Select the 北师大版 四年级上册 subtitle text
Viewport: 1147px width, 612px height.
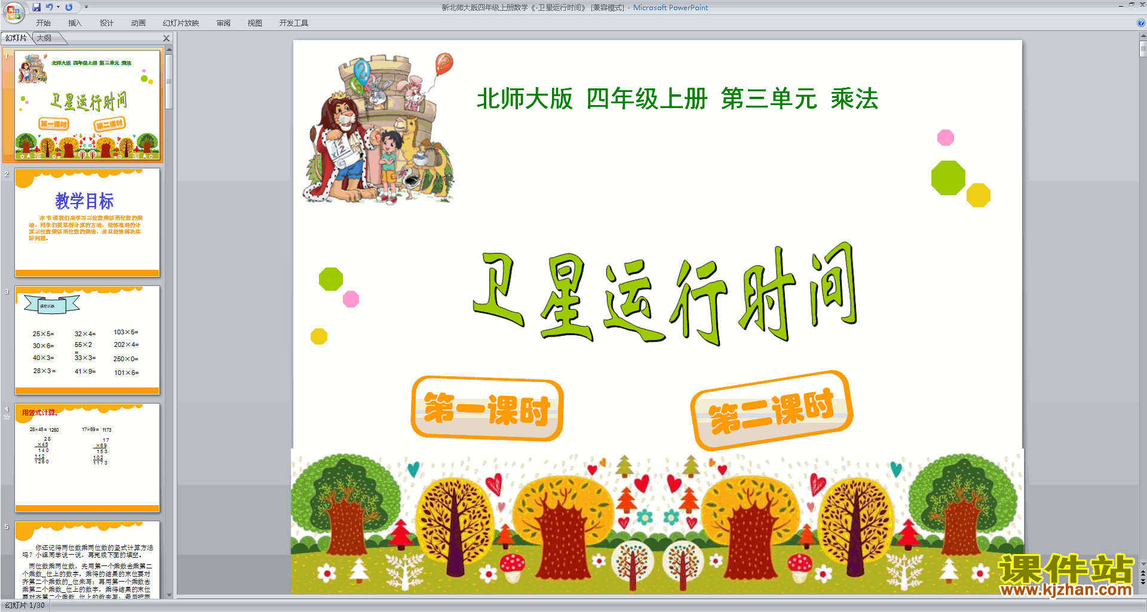[x=677, y=99]
